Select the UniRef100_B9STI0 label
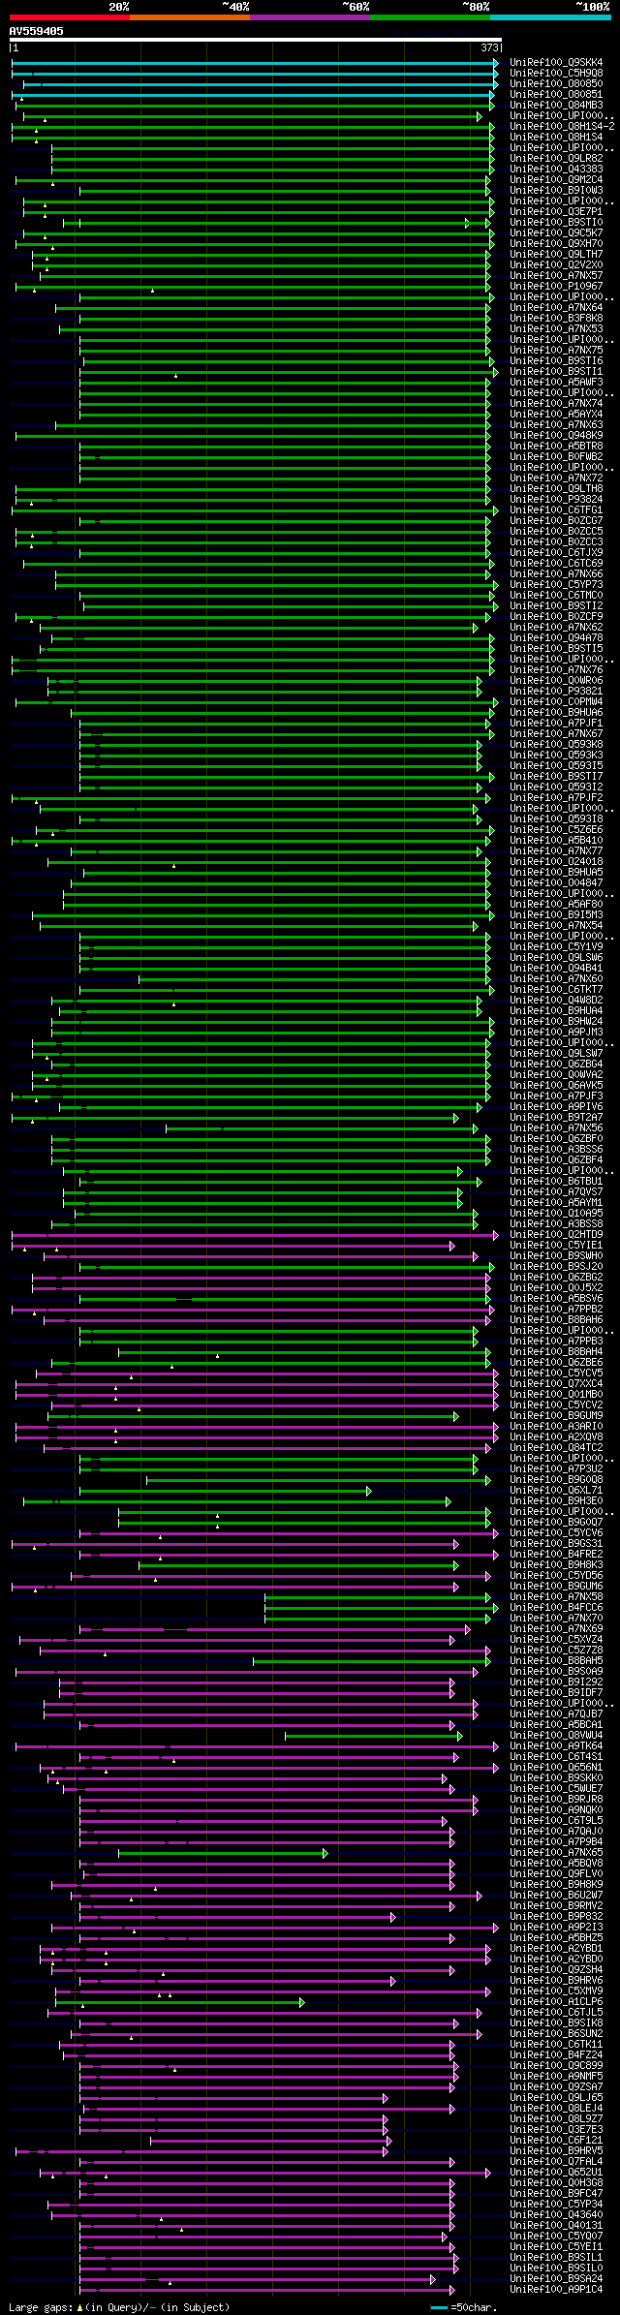 [556, 223]
